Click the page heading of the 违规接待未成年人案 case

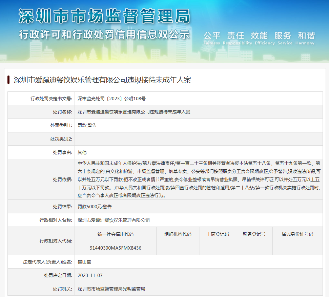point(102,80)
